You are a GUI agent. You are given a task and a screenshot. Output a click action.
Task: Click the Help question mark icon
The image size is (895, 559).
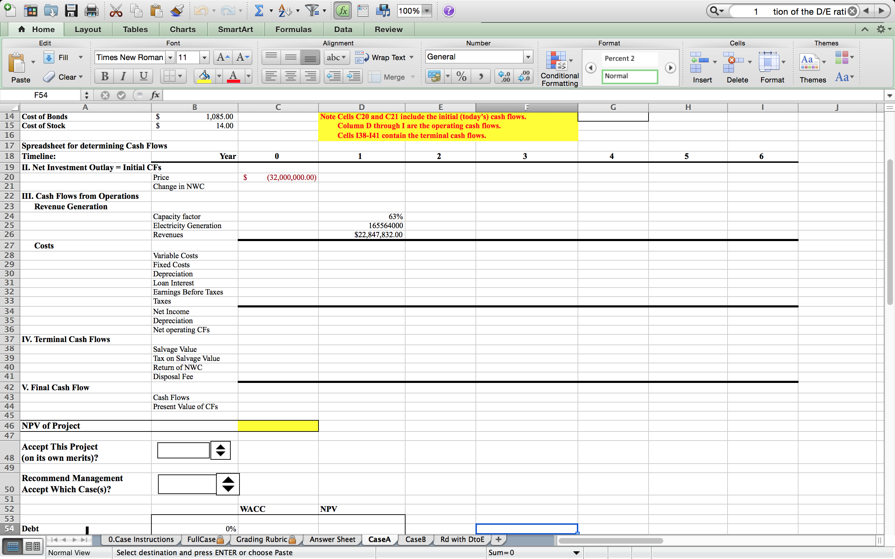449,11
